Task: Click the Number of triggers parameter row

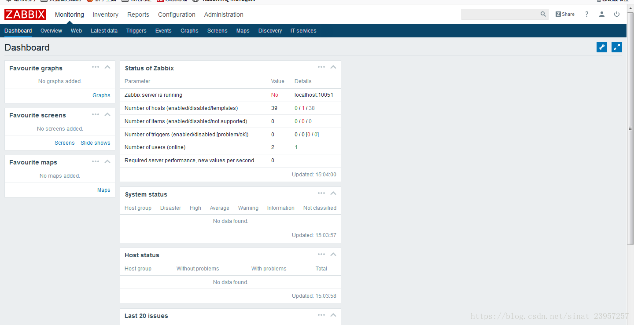Action: (230, 135)
